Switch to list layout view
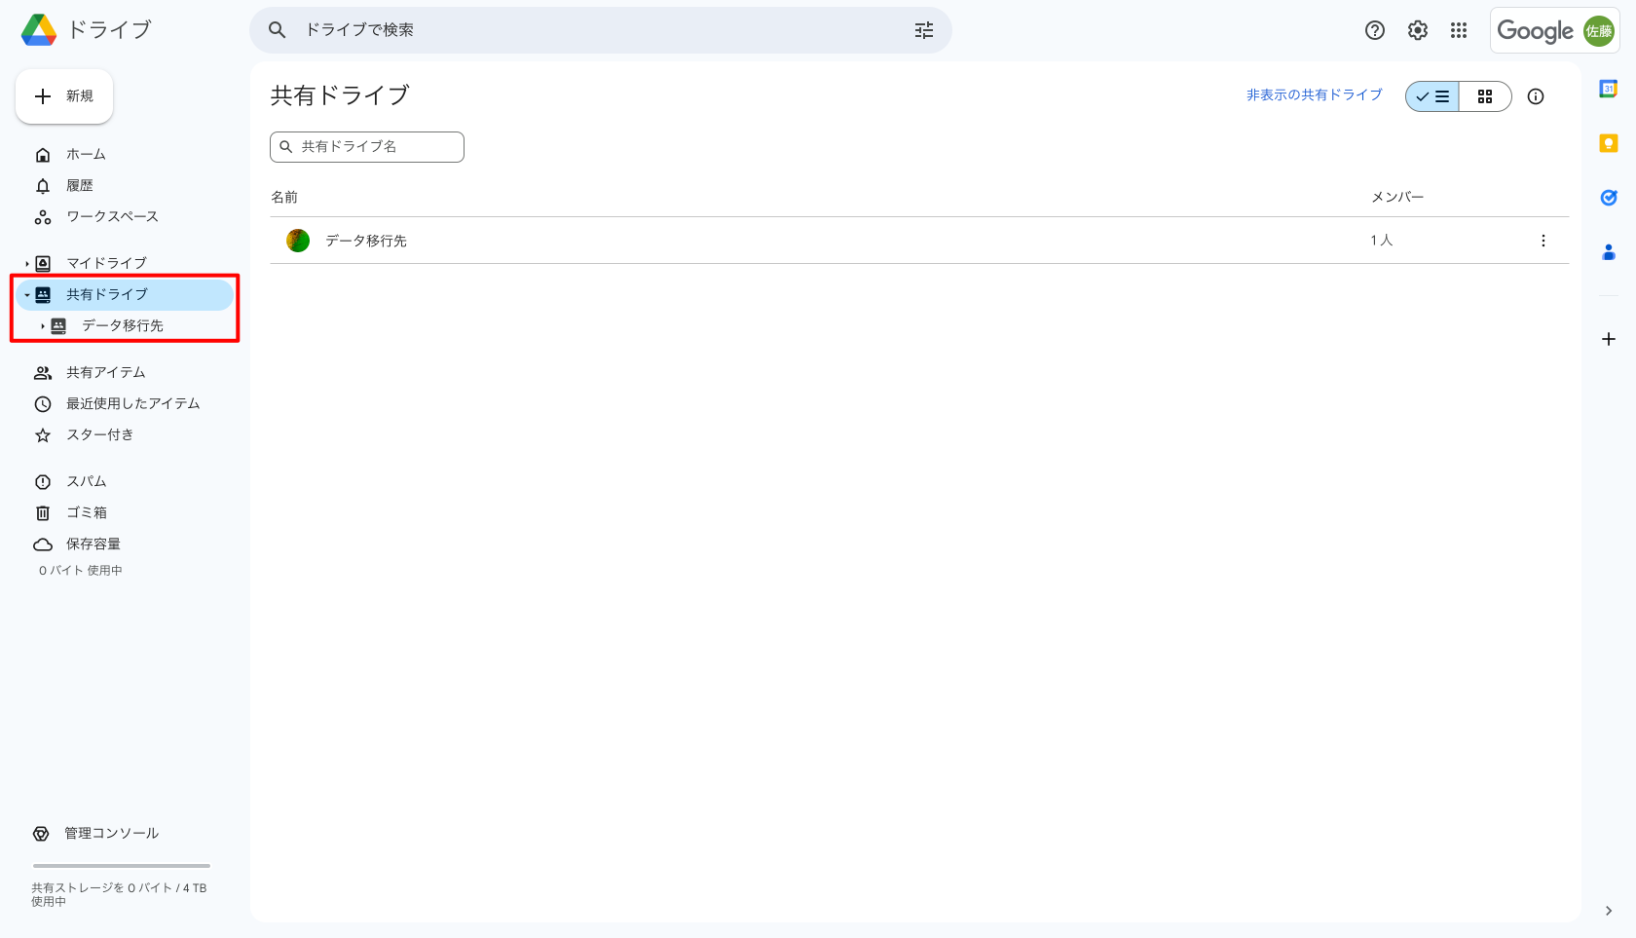The width and height of the screenshot is (1636, 938). (x=1432, y=96)
